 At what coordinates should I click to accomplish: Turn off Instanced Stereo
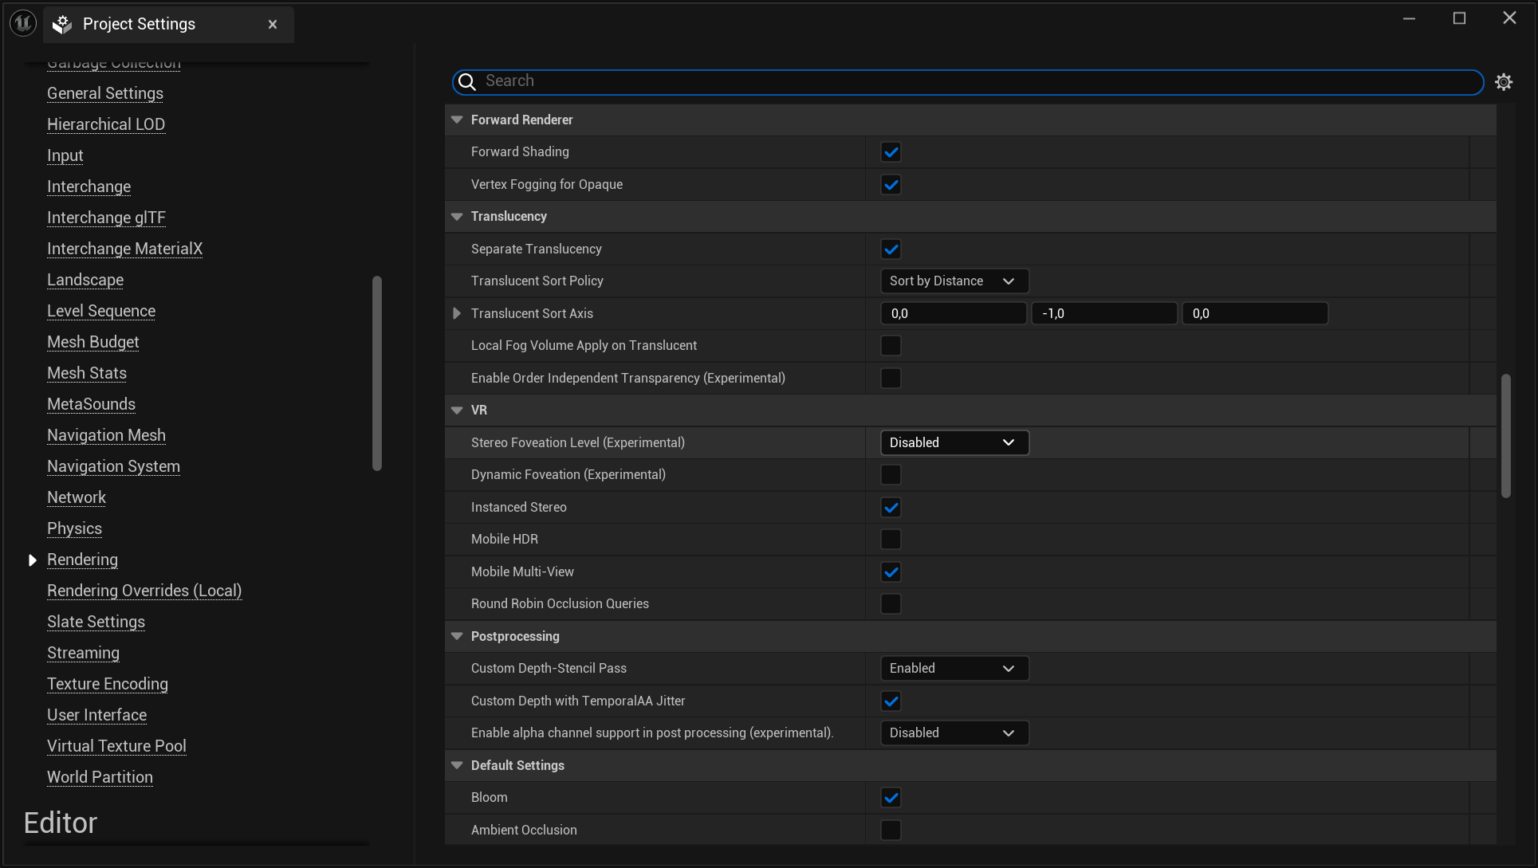pos(891,507)
